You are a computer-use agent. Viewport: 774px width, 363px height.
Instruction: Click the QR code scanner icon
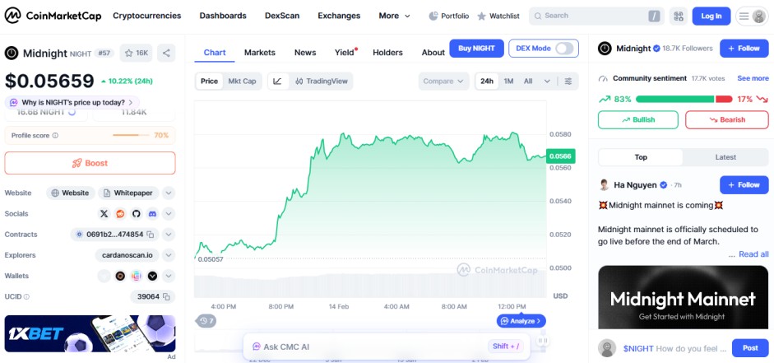click(679, 16)
